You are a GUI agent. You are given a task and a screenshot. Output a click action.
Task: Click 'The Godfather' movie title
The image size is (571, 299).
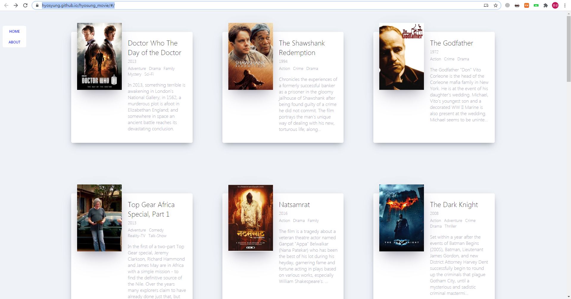click(x=451, y=43)
